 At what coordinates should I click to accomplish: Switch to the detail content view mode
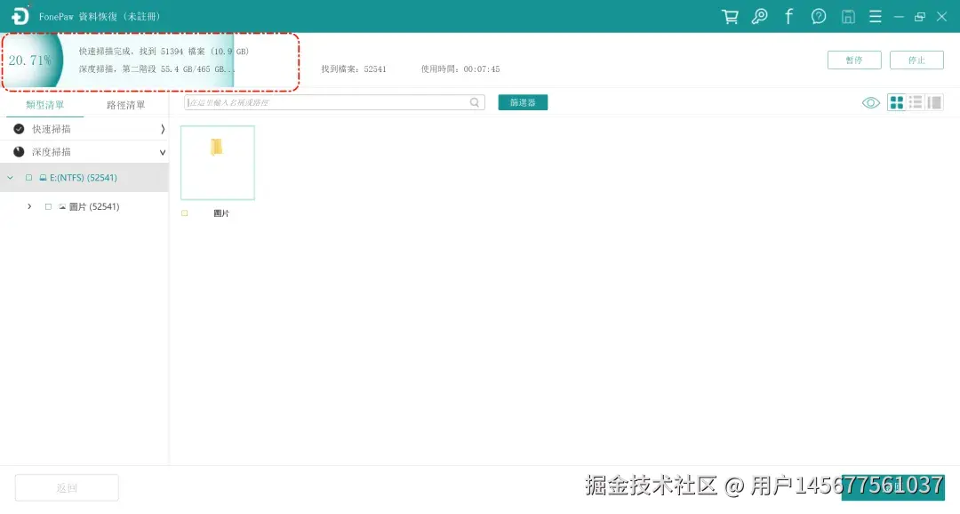934,101
